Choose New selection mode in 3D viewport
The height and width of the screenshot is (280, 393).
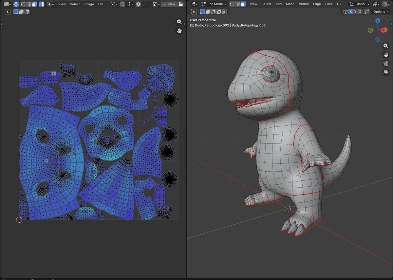pyautogui.click(x=202, y=11)
